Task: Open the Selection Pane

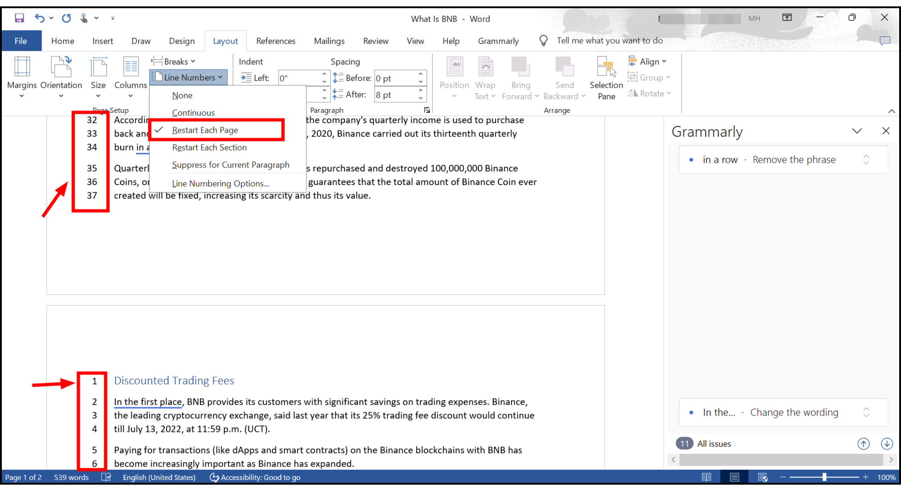Action: click(x=606, y=77)
